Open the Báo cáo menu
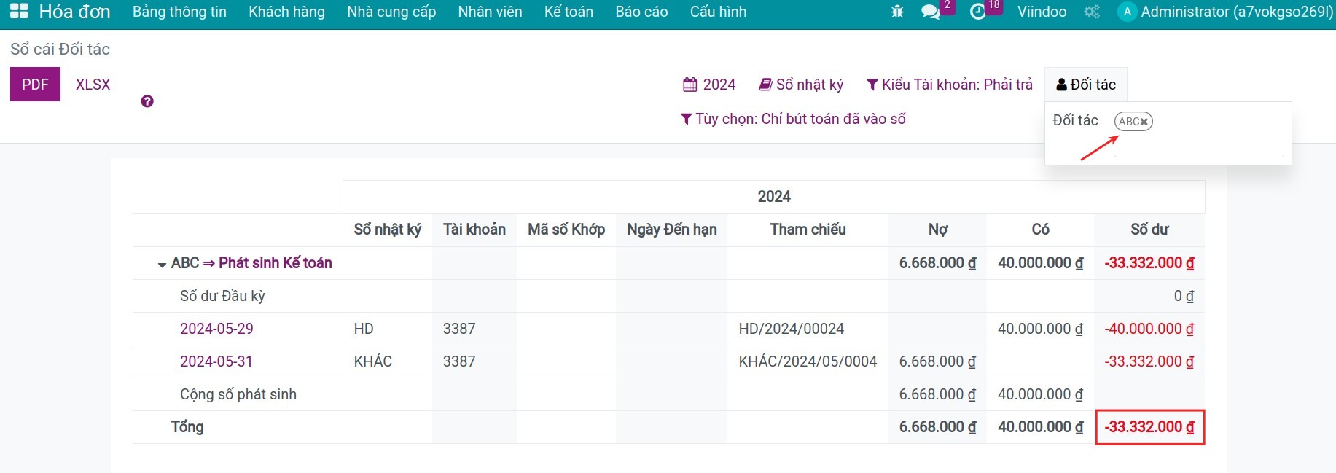The height and width of the screenshot is (473, 1336). (641, 12)
